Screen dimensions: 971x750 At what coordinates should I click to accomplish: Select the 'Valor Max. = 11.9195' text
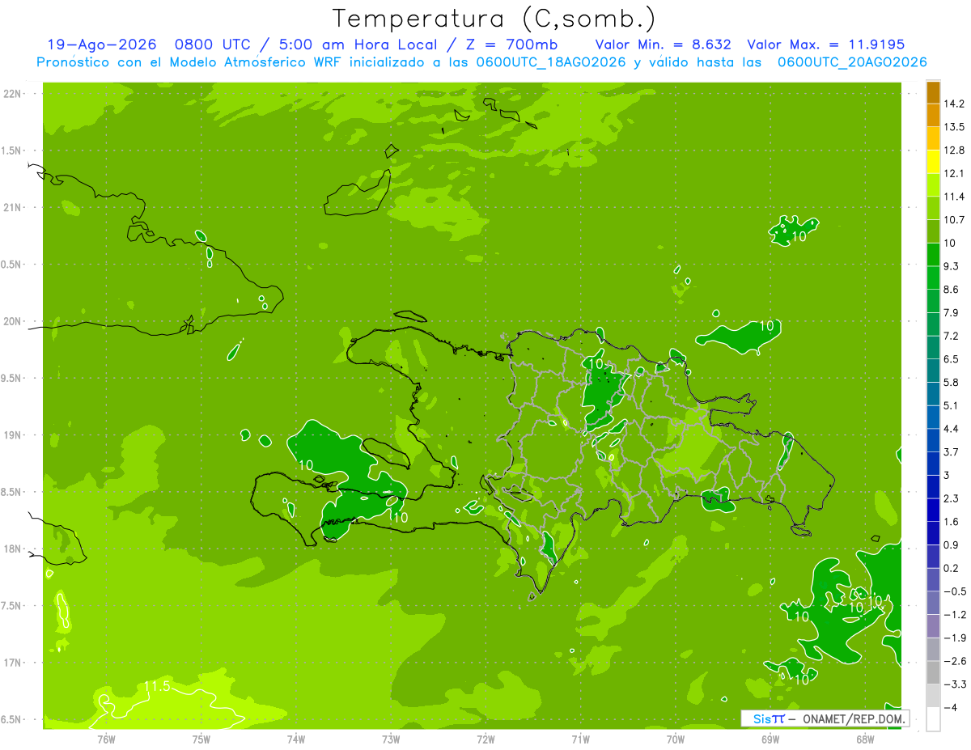pyautogui.click(x=826, y=44)
